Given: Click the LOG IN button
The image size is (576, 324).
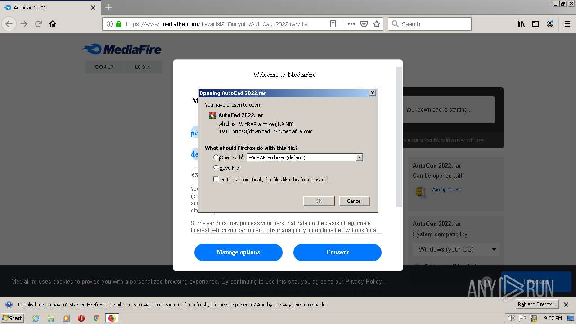Looking at the screenshot, I should coord(143,67).
